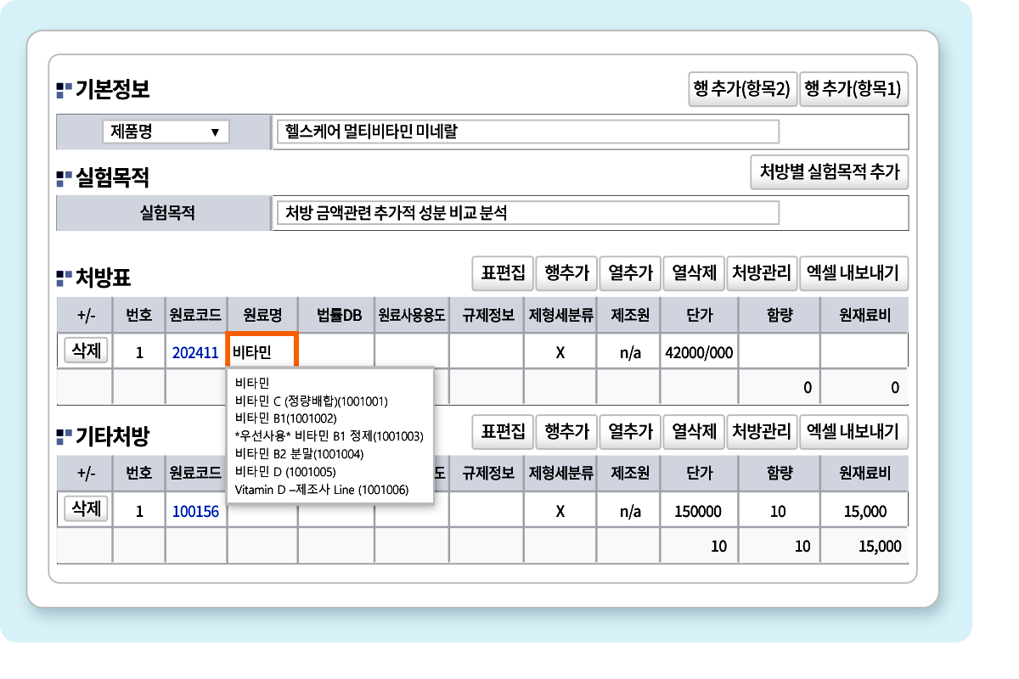Click 엑셀 내보내기 in the 처방표 section
The height and width of the screenshot is (679, 1019).
[853, 272]
